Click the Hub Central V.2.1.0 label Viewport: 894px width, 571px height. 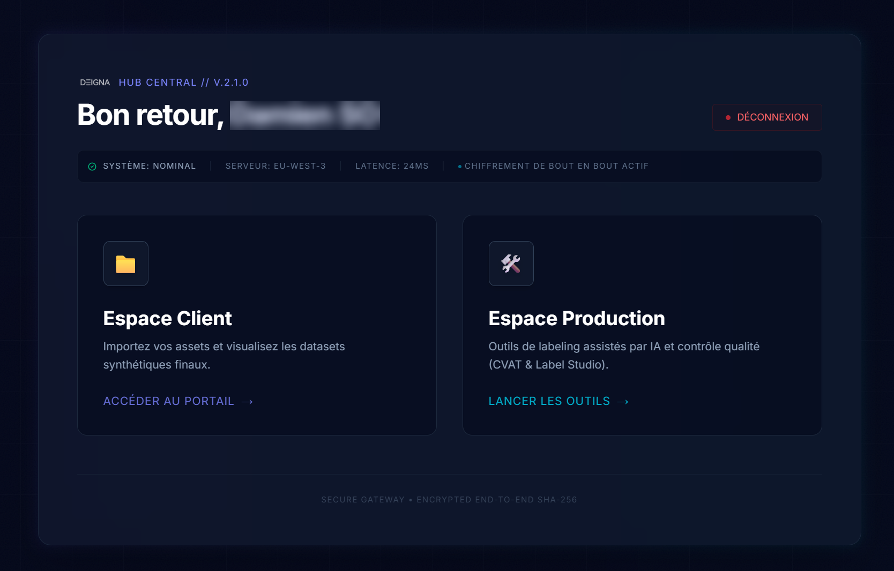pos(183,82)
